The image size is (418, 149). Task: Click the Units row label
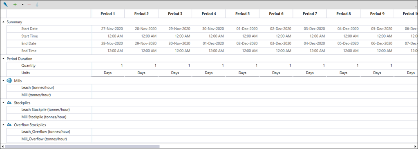(26, 73)
